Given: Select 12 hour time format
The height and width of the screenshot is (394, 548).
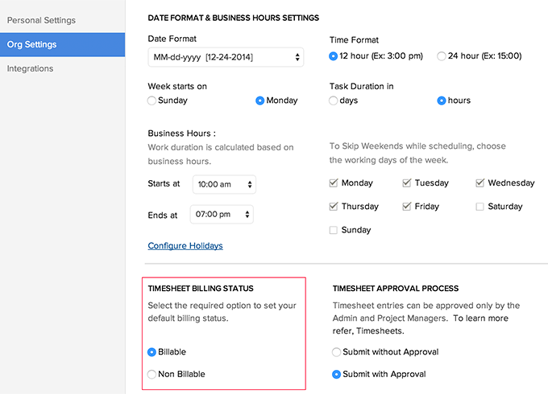Looking at the screenshot, I should coord(334,56).
